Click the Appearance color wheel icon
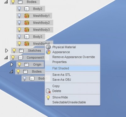 [48, 52]
